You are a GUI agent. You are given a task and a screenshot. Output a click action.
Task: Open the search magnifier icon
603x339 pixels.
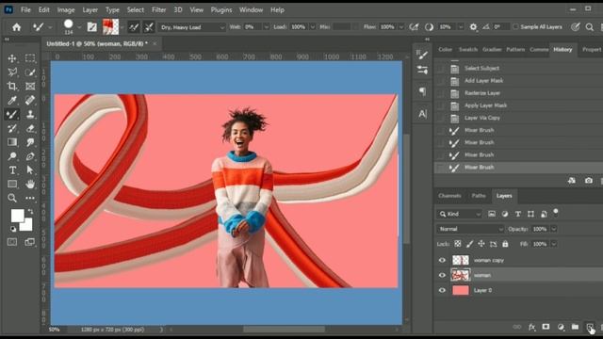tap(590, 27)
